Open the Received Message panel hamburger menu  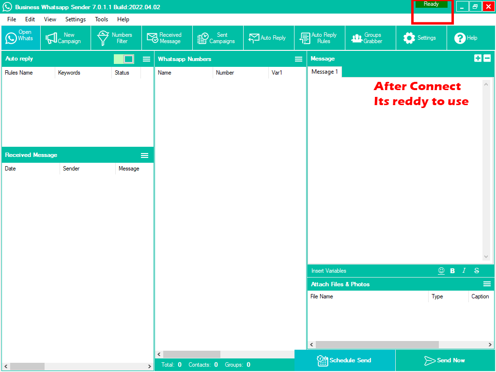[x=144, y=155]
